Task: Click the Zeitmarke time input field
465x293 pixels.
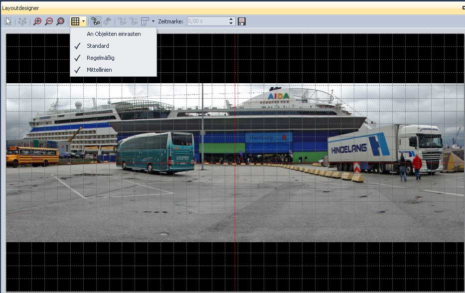Action: [x=207, y=21]
